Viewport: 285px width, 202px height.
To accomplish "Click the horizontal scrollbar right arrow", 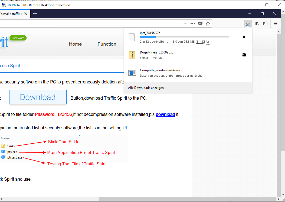I will pos(279,199).
